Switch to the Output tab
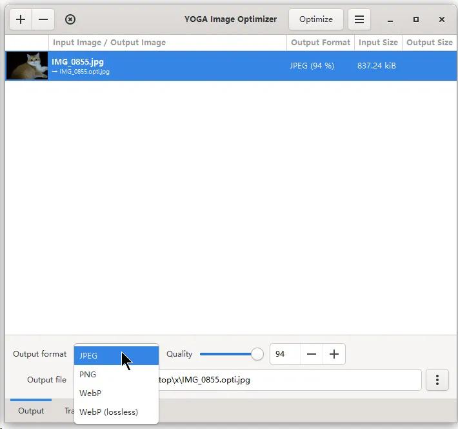The image size is (458, 429). point(31,411)
